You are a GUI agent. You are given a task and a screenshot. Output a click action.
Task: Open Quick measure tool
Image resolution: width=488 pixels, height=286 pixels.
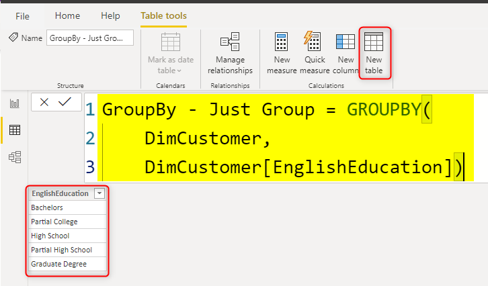point(315,54)
